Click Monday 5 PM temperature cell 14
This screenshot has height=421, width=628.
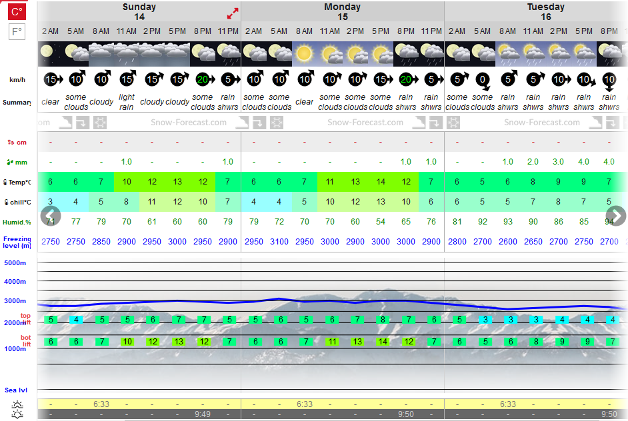pos(381,182)
